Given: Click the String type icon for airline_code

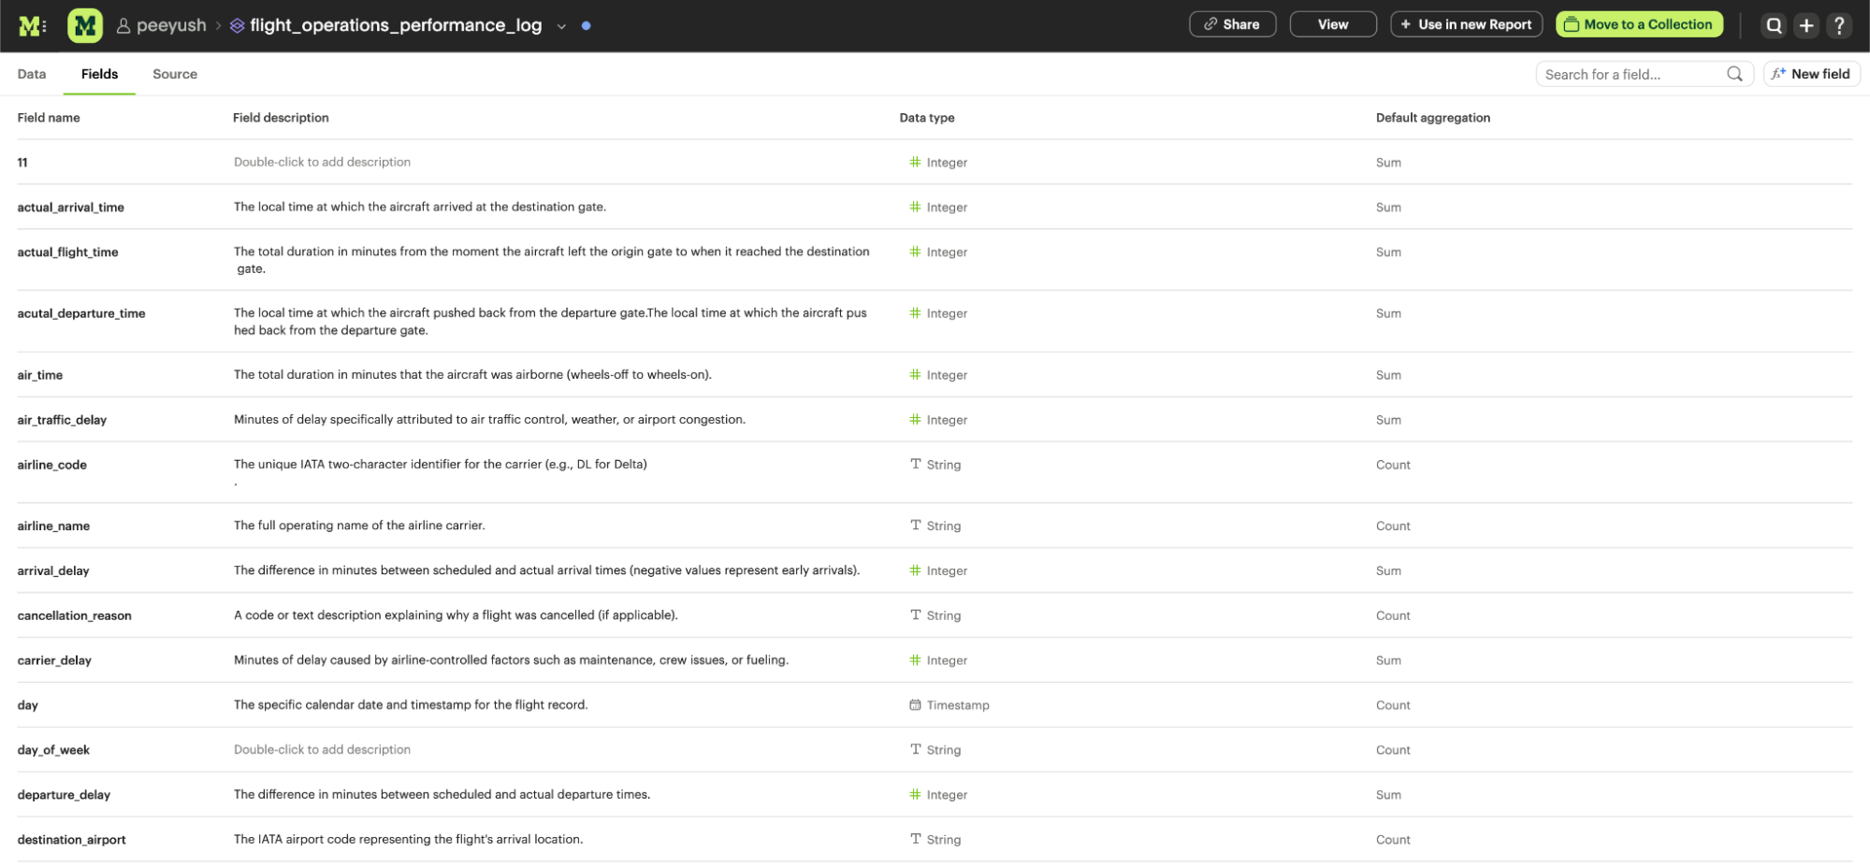Looking at the screenshot, I should pyautogui.click(x=915, y=465).
